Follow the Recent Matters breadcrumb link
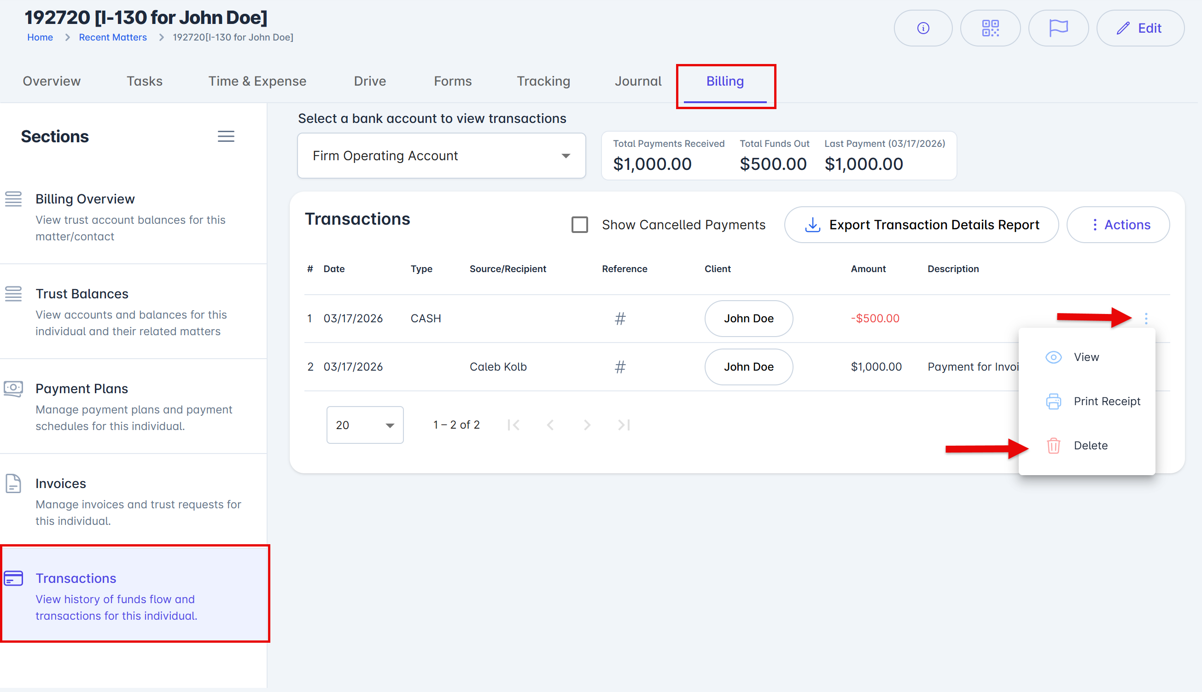This screenshot has height=692, width=1202. coord(113,37)
